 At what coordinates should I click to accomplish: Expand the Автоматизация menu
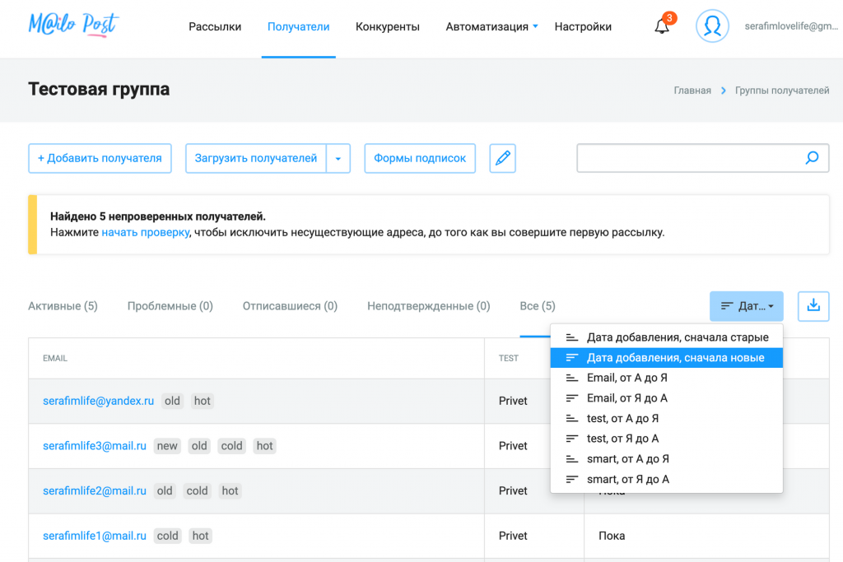(491, 26)
